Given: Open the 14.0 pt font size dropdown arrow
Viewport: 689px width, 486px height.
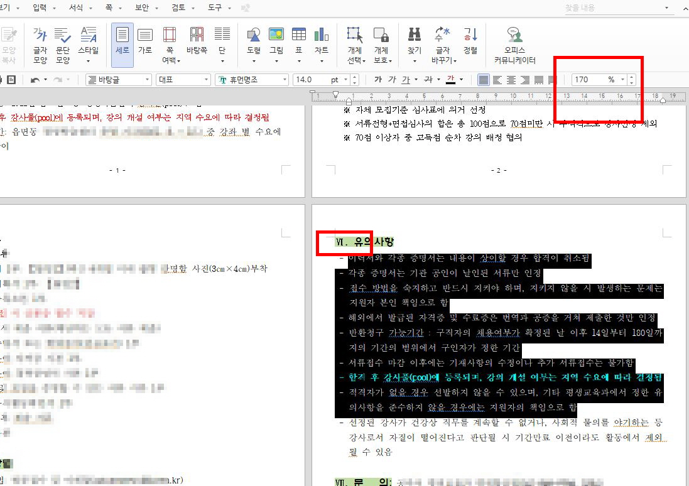Looking at the screenshot, I should pyautogui.click(x=346, y=80).
